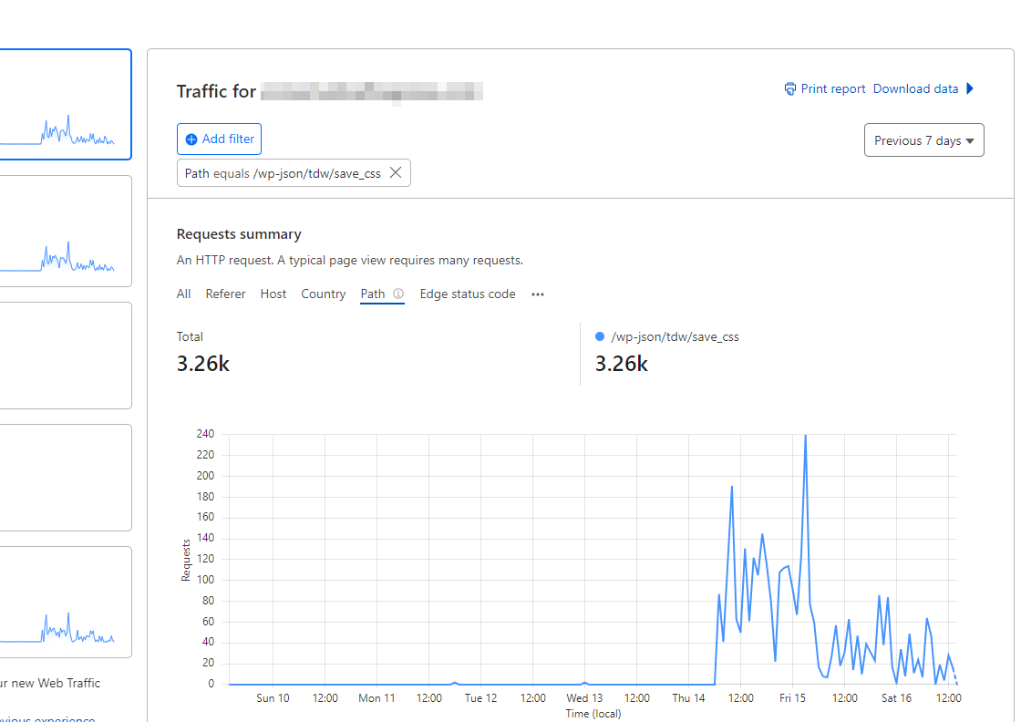
Task: Switch to the Edge status code tab
Action: pyautogui.click(x=468, y=294)
